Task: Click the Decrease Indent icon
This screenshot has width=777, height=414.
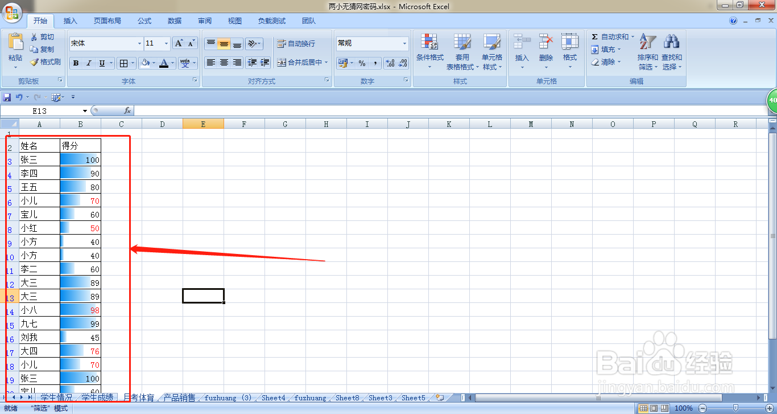Action: 252,63
